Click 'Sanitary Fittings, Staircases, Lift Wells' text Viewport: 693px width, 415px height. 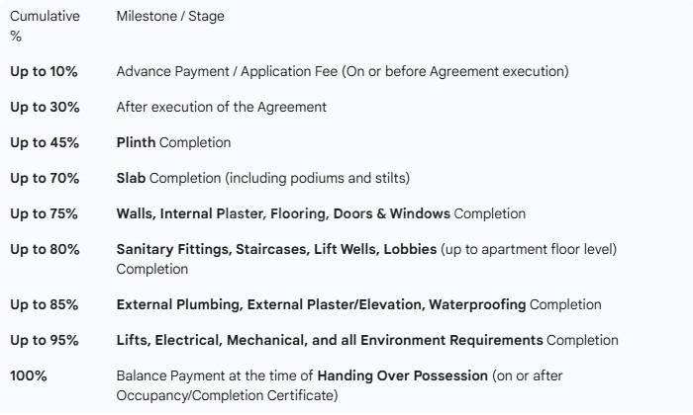pos(276,249)
